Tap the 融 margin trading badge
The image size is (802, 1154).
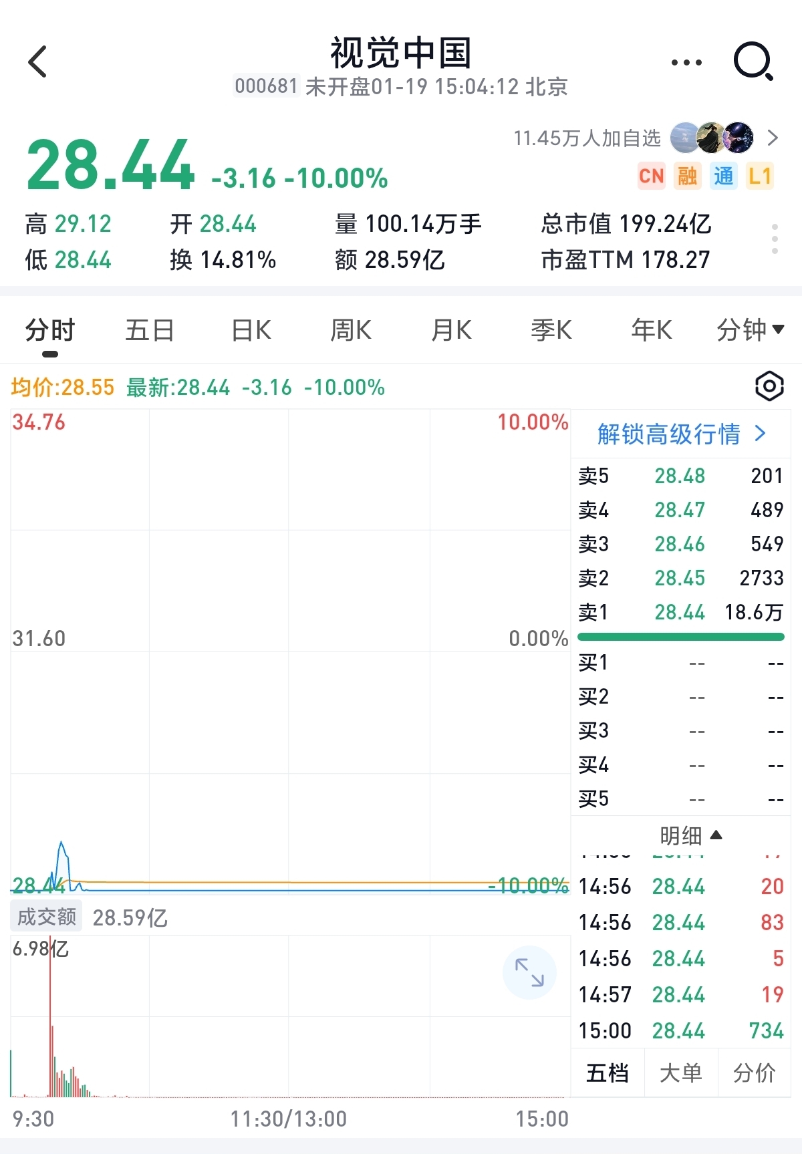[687, 176]
